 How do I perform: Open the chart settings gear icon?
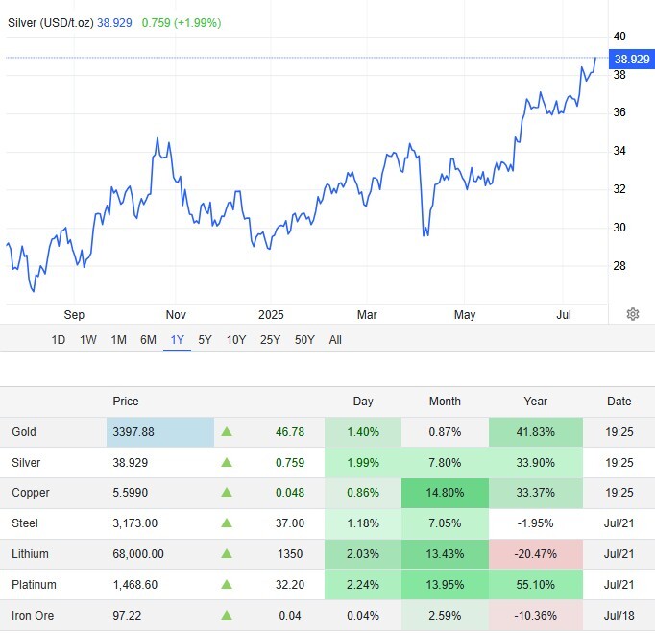click(633, 314)
